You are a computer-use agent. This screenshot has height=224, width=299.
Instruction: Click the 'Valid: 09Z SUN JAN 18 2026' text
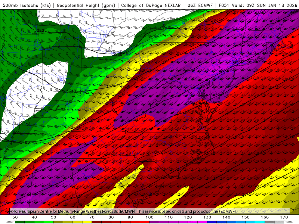pos(265,5)
